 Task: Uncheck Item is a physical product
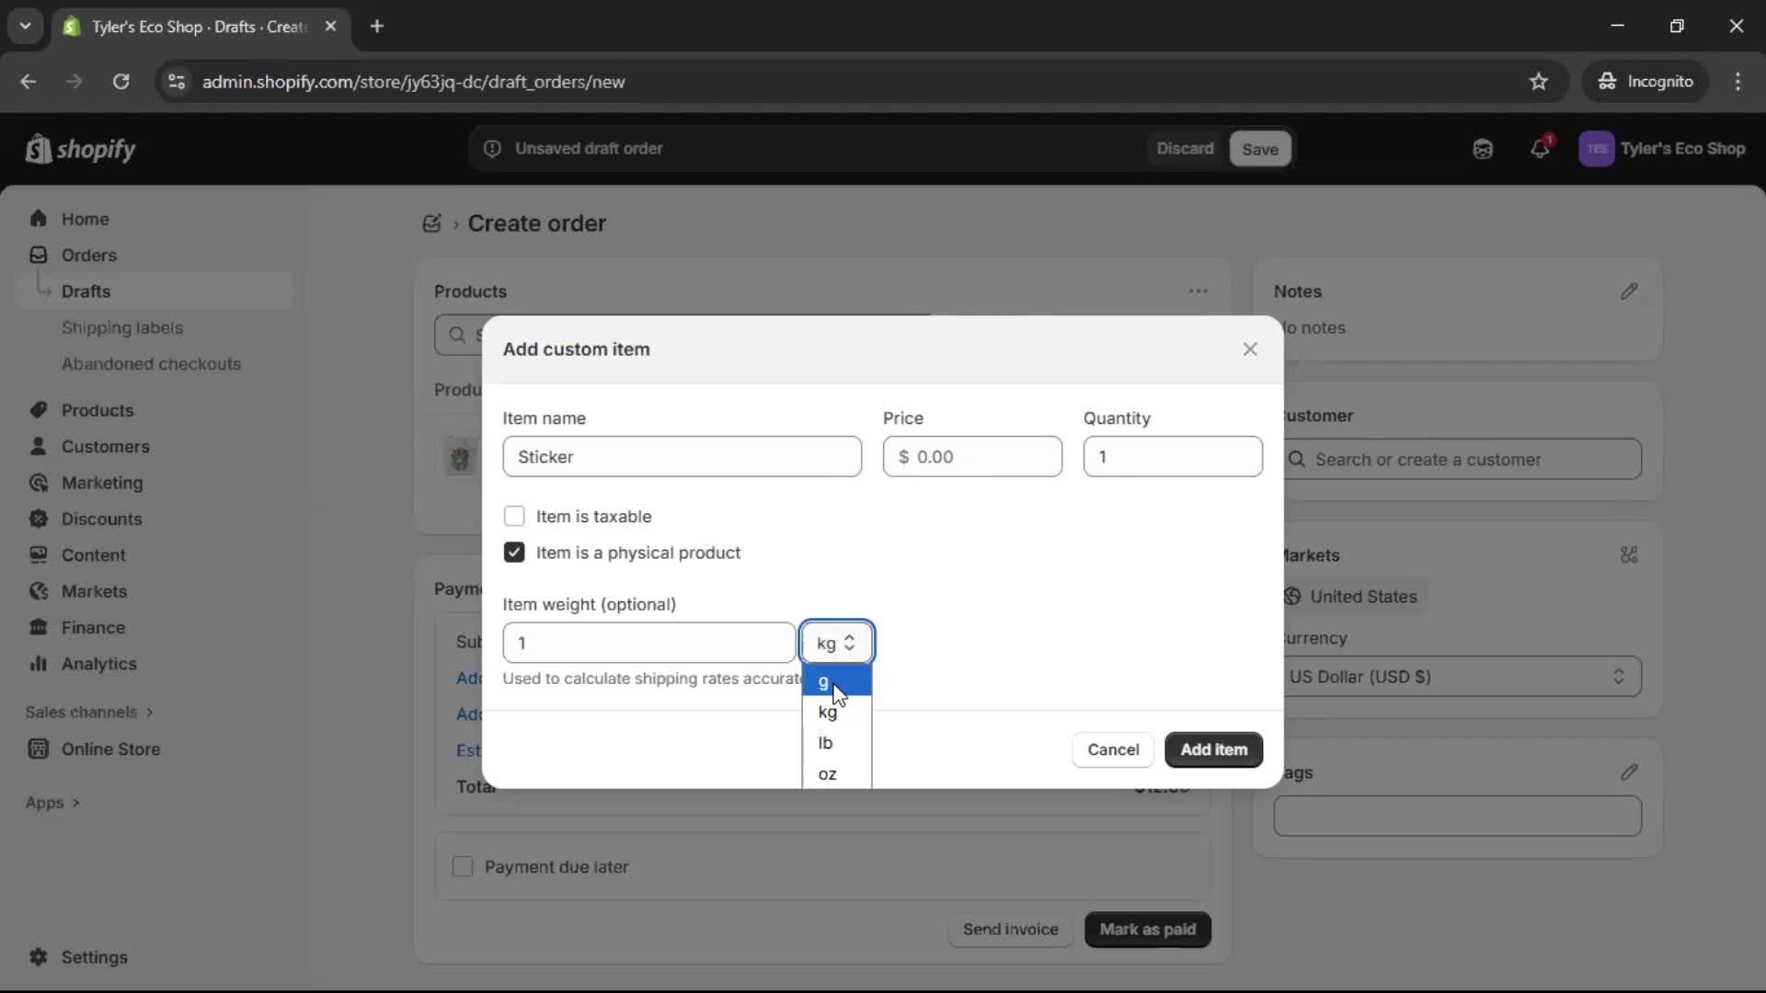tap(514, 553)
